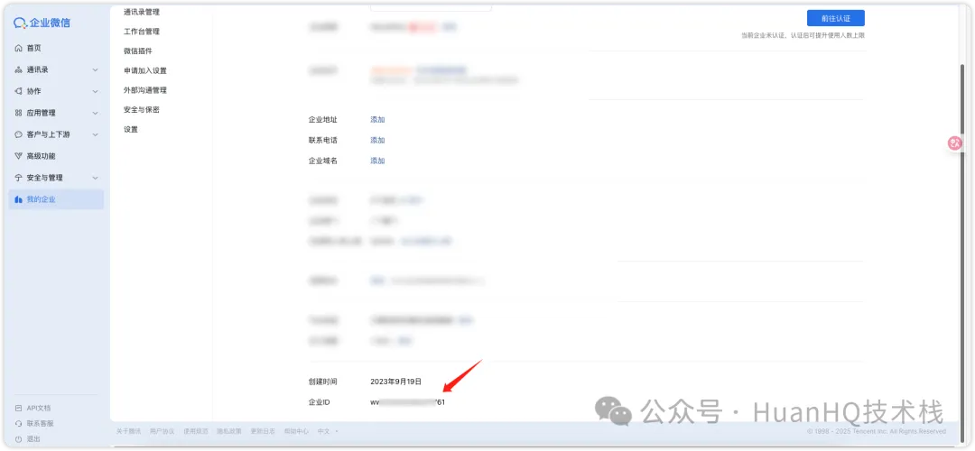Click the 退出 power icon

click(x=18, y=438)
